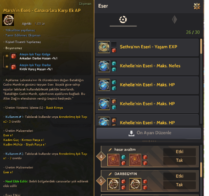The width and height of the screenshot is (209, 196).
Task: Click the Ön Ayarı Düzenle button
Action: [149, 133]
